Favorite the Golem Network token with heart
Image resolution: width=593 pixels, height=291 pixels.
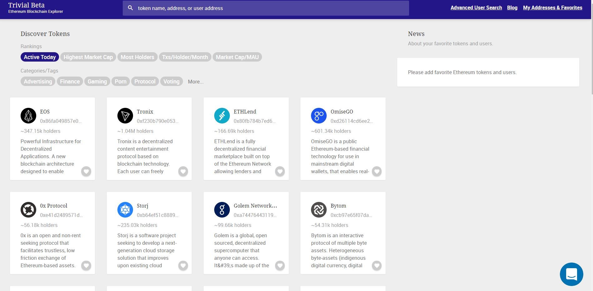click(280, 265)
